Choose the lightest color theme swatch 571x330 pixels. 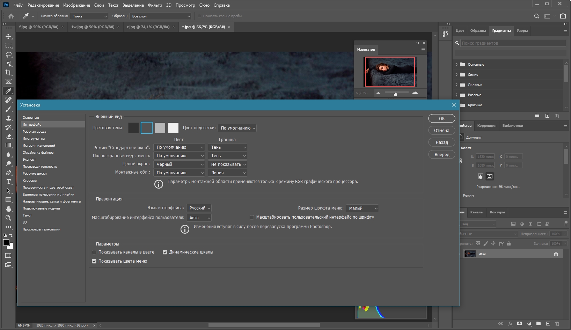[x=173, y=128]
